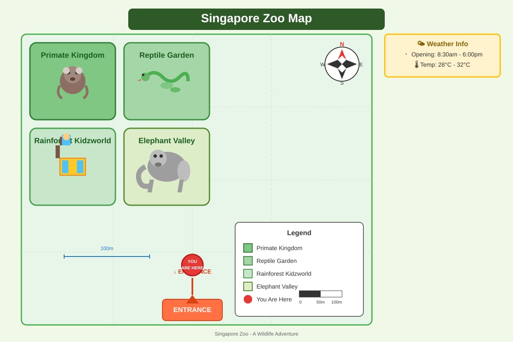Select the Reptile Garden zone title
Screen dimensions: 513x342
coord(167,55)
